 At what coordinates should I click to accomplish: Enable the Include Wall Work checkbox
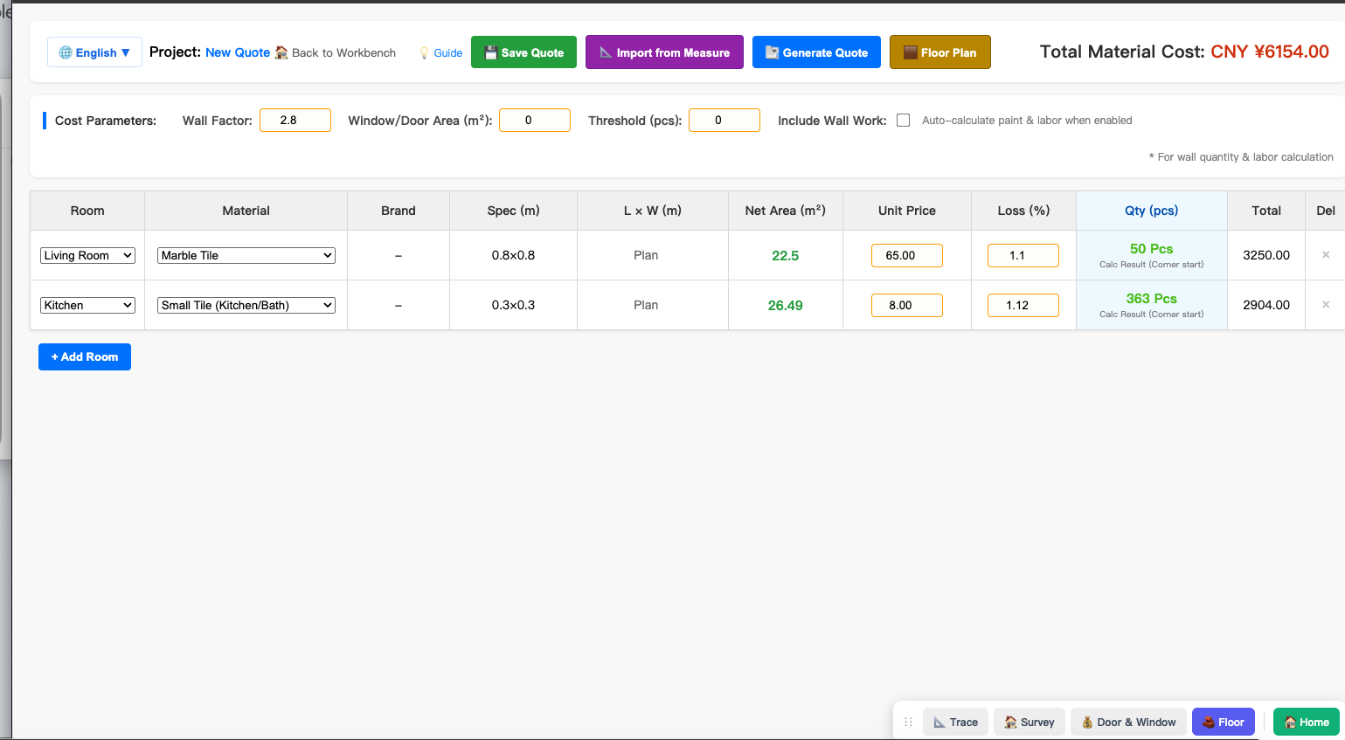[x=904, y=121]
